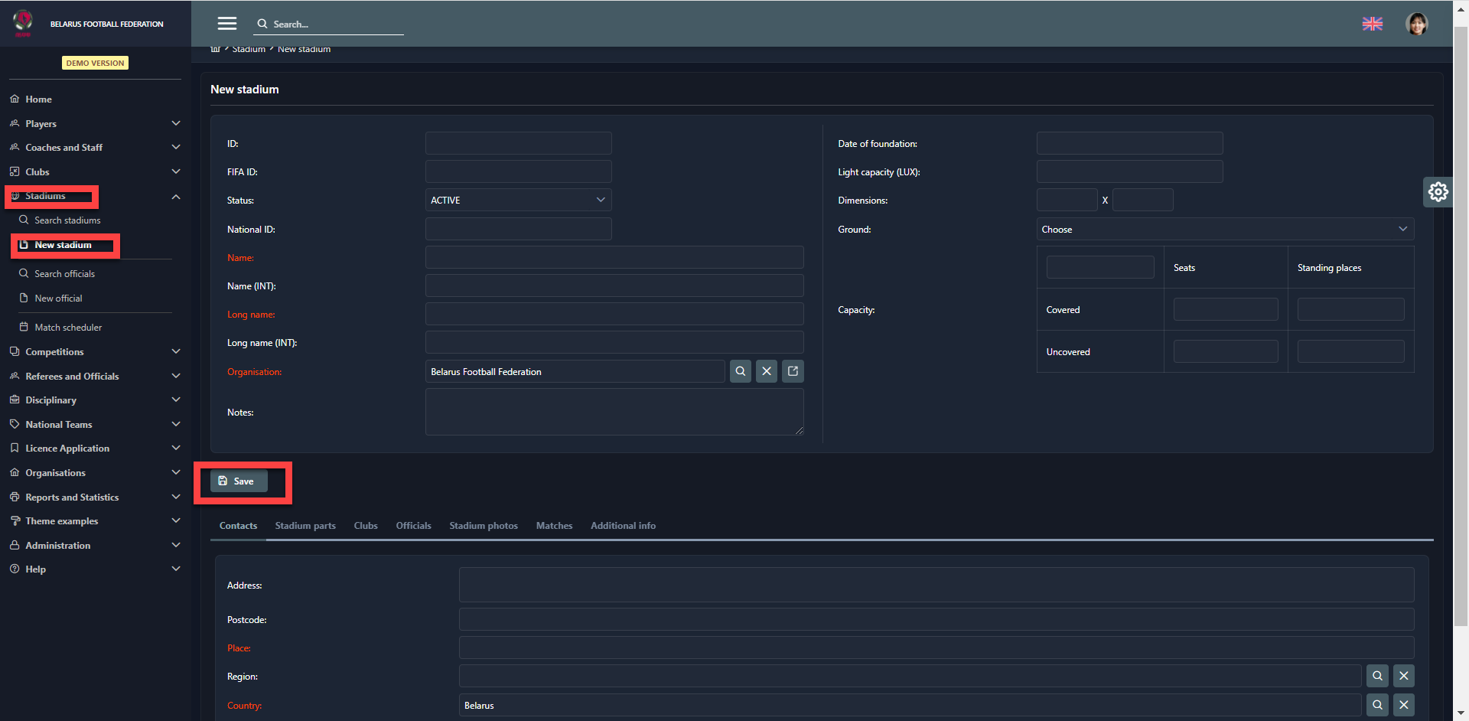Click into the Name input field
1469x721 pixels.
(x=614, y=258)
